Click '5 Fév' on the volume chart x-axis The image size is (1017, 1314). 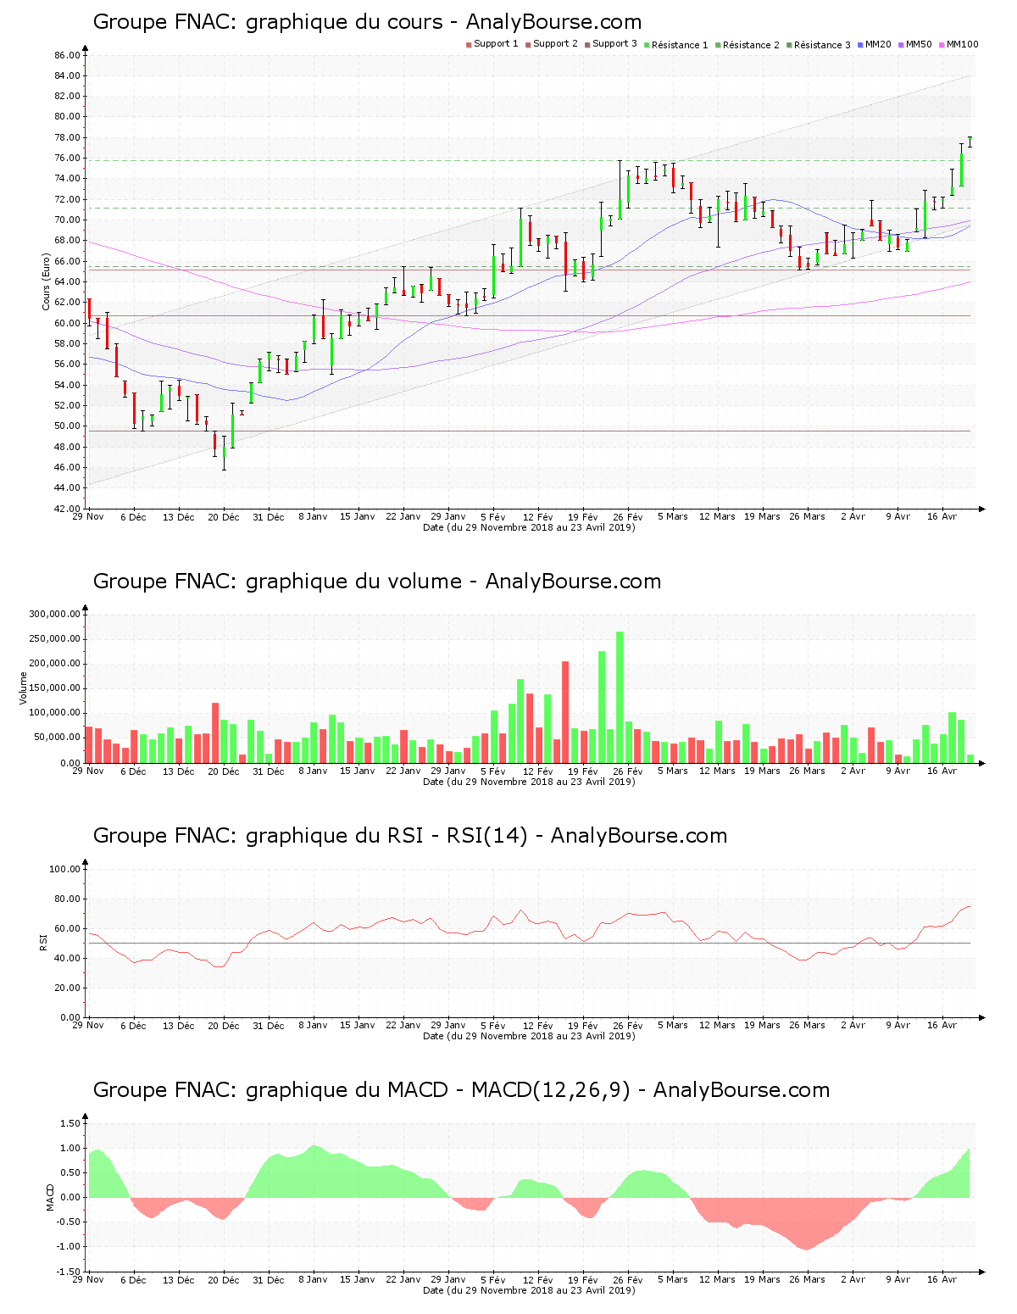pyautogui.click(x=493, y=771)
